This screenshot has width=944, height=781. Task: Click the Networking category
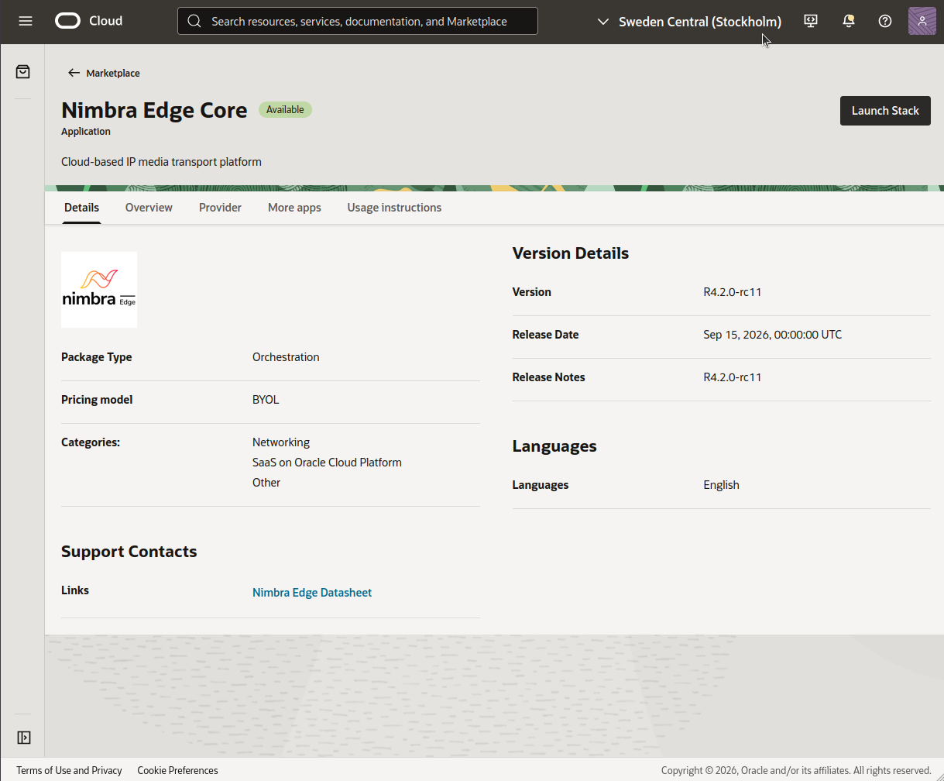[281, 442]
